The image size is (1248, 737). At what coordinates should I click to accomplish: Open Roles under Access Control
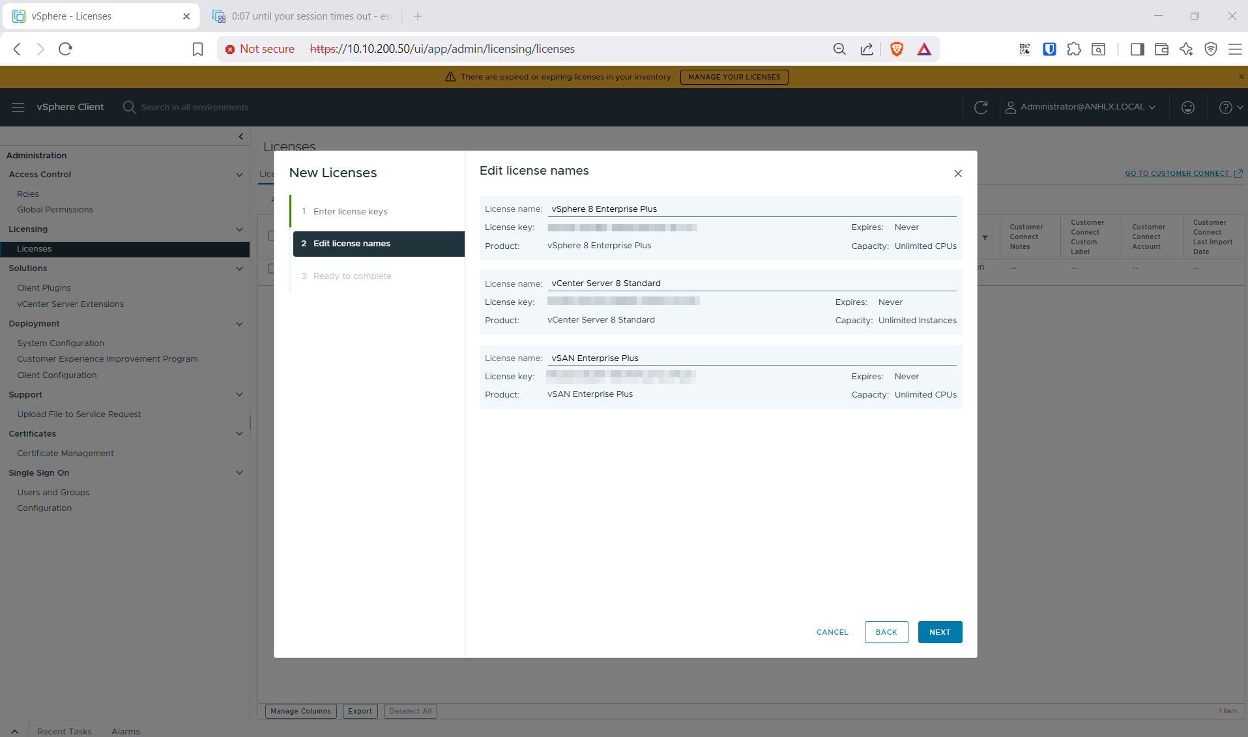pyautogui.click(x=28, y=194)
